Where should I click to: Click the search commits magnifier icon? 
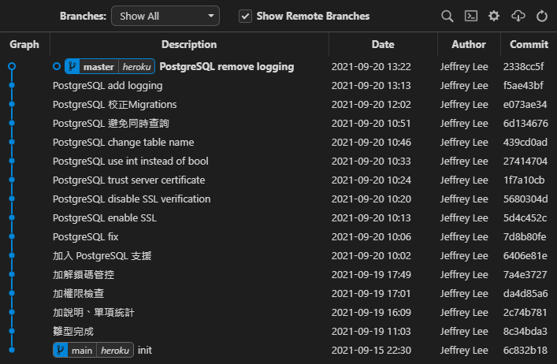(x=447, y=16)
